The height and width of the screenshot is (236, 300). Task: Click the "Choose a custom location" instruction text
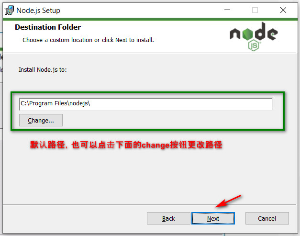click(x=88, y=40)
